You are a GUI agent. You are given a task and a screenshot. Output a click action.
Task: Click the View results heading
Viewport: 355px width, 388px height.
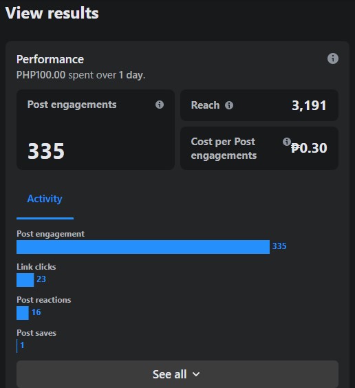click(52, 13)
